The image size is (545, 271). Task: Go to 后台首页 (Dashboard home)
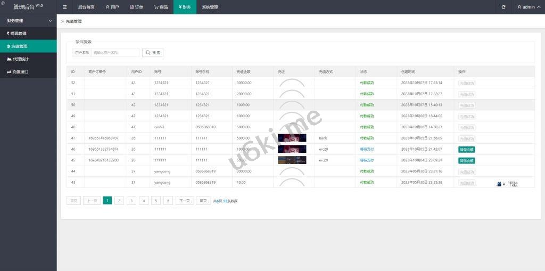[x=86, y=7]
